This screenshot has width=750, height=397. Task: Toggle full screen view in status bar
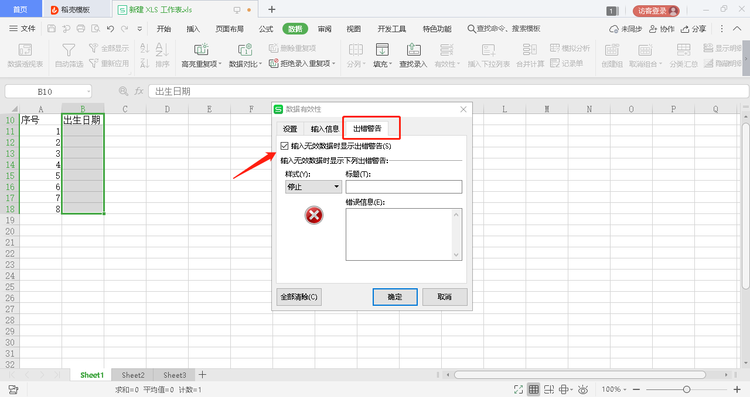518,389
